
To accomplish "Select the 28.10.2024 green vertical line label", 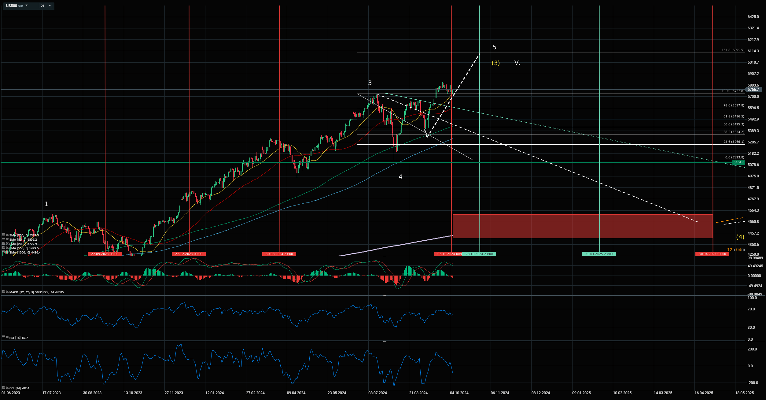I will click(479, 254).
